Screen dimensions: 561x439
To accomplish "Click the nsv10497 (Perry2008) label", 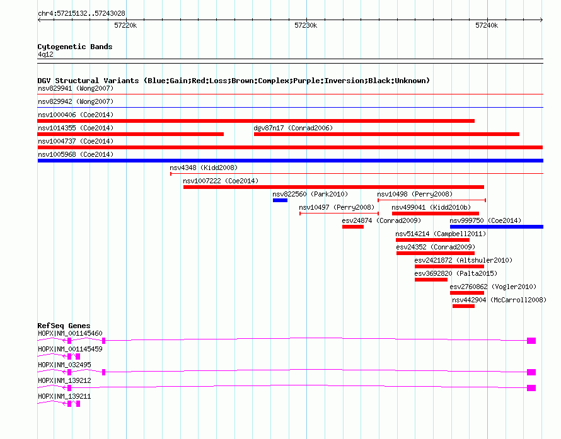I will coord(337,207).
